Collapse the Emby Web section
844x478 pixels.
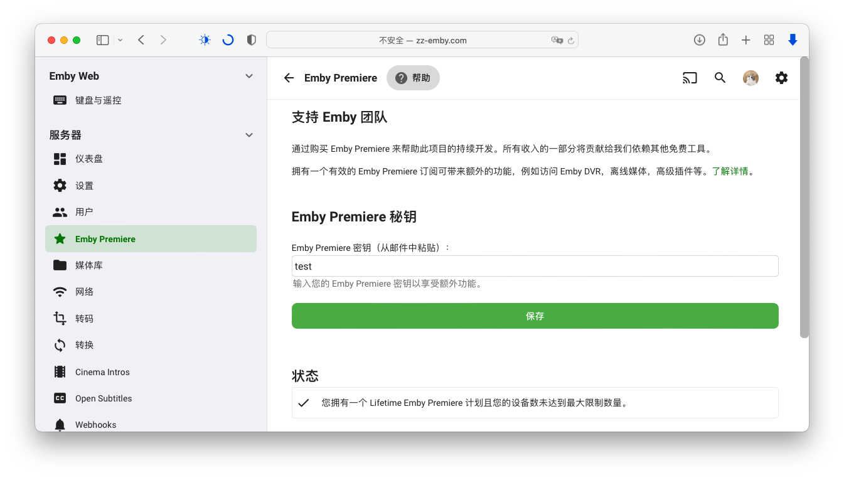tap(249, 76)
